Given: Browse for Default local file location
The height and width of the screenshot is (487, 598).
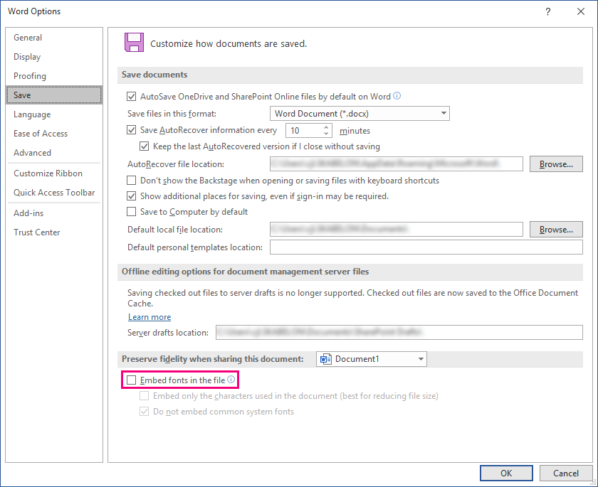Looking at the screenshot, I should pyautogui.click(x=556, y=229).
